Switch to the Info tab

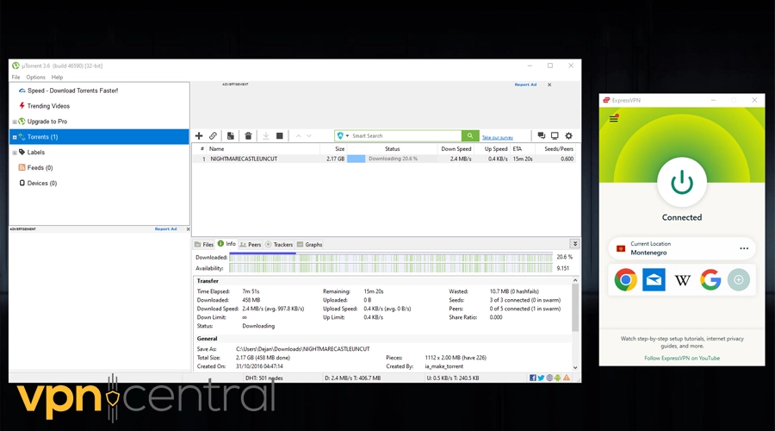point(226,244)
